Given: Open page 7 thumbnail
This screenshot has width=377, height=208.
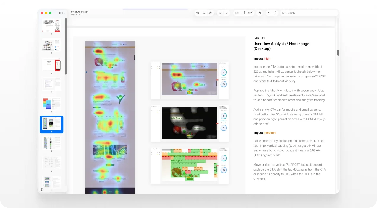Looking at the screenshot, I should coord(51,143).
